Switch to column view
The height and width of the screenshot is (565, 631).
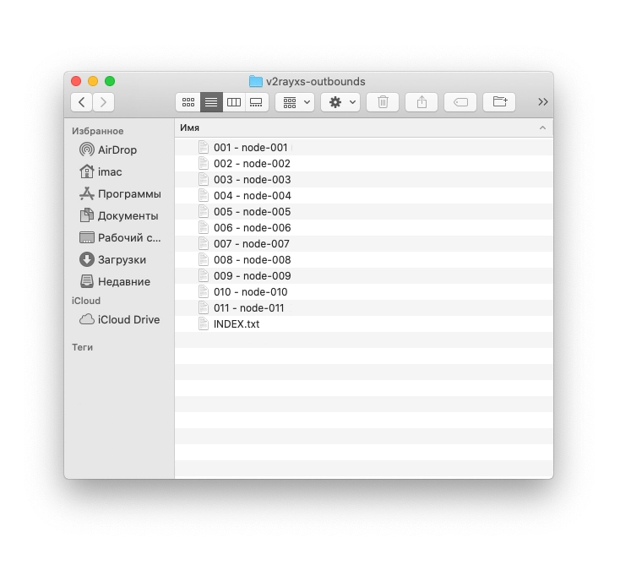tap(234, 102)
